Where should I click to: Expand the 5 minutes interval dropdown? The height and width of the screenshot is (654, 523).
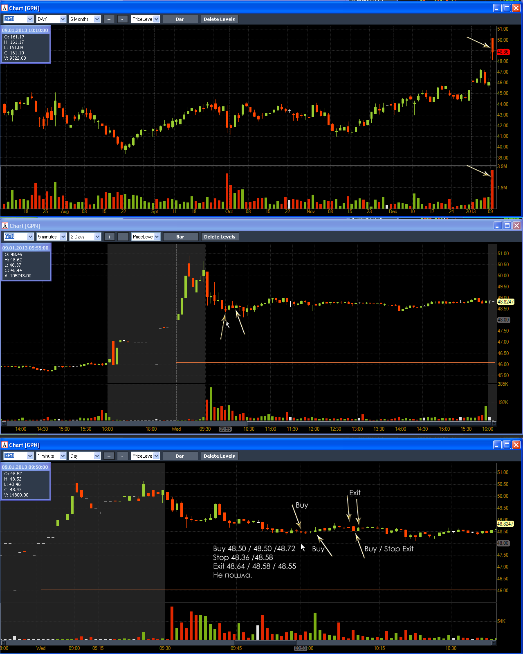tap(52, 237)
